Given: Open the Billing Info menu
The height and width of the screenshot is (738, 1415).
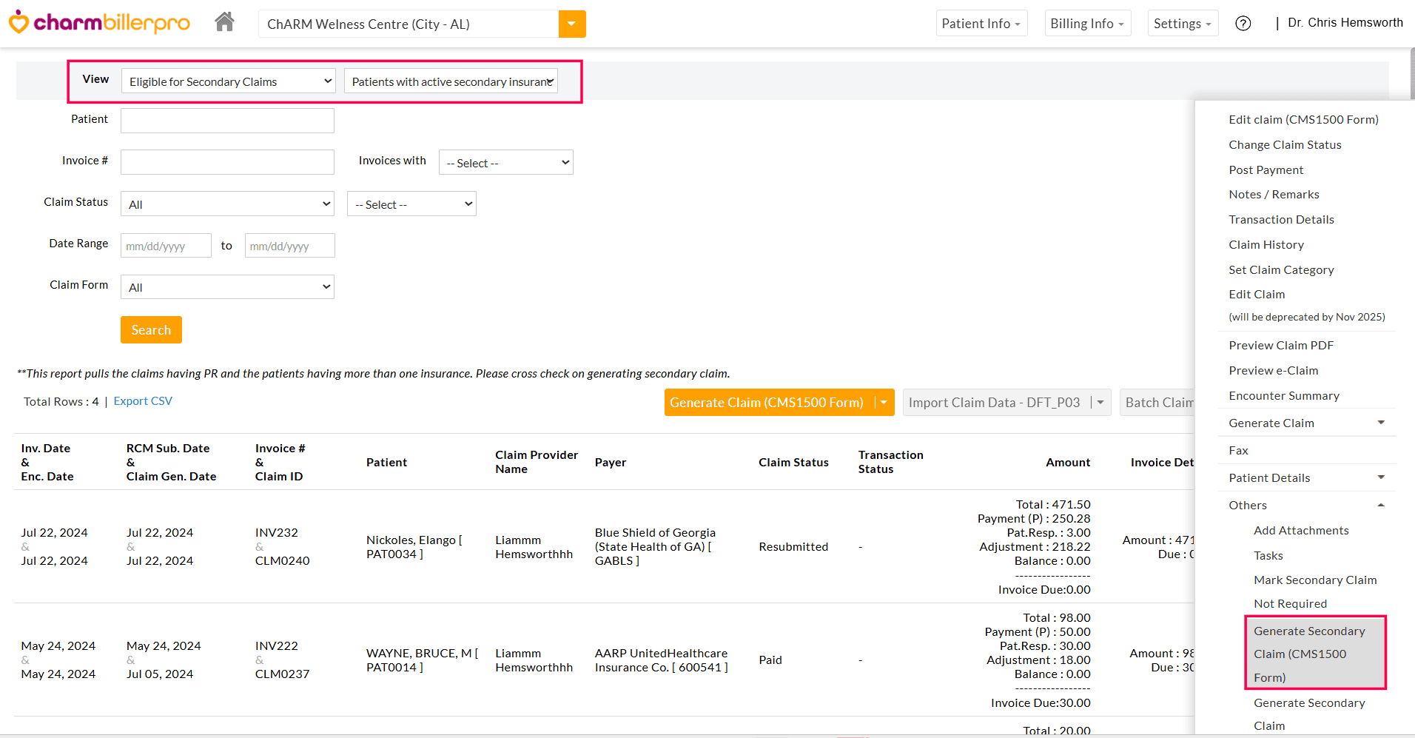Looking at the screenshot, I should coord(1087,24).
